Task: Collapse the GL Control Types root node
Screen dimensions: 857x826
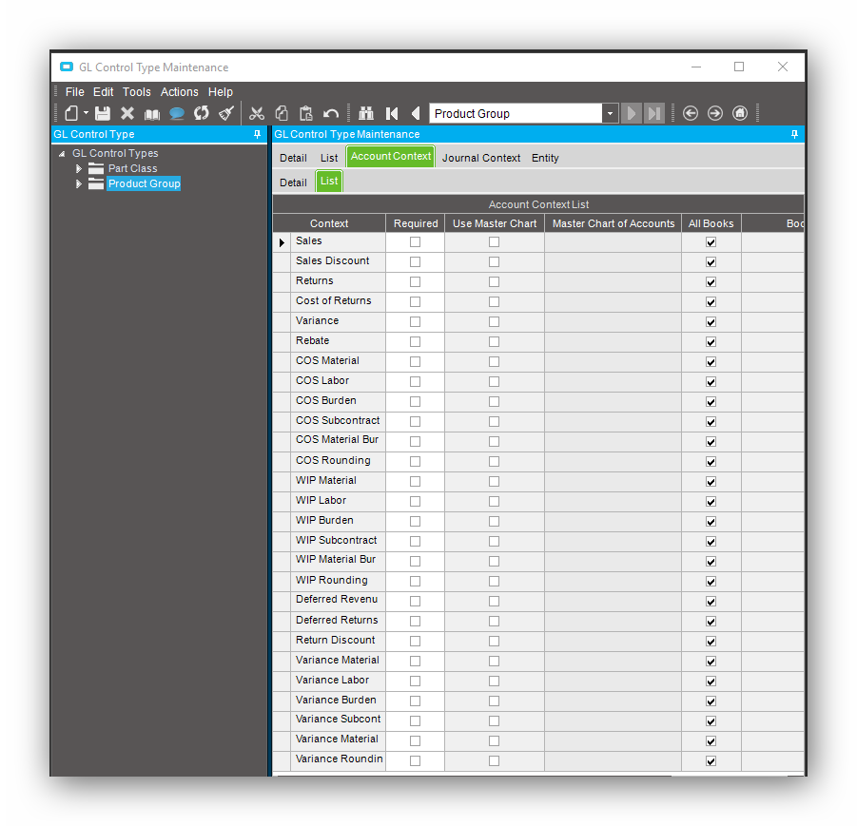Action: coord(62,154)
